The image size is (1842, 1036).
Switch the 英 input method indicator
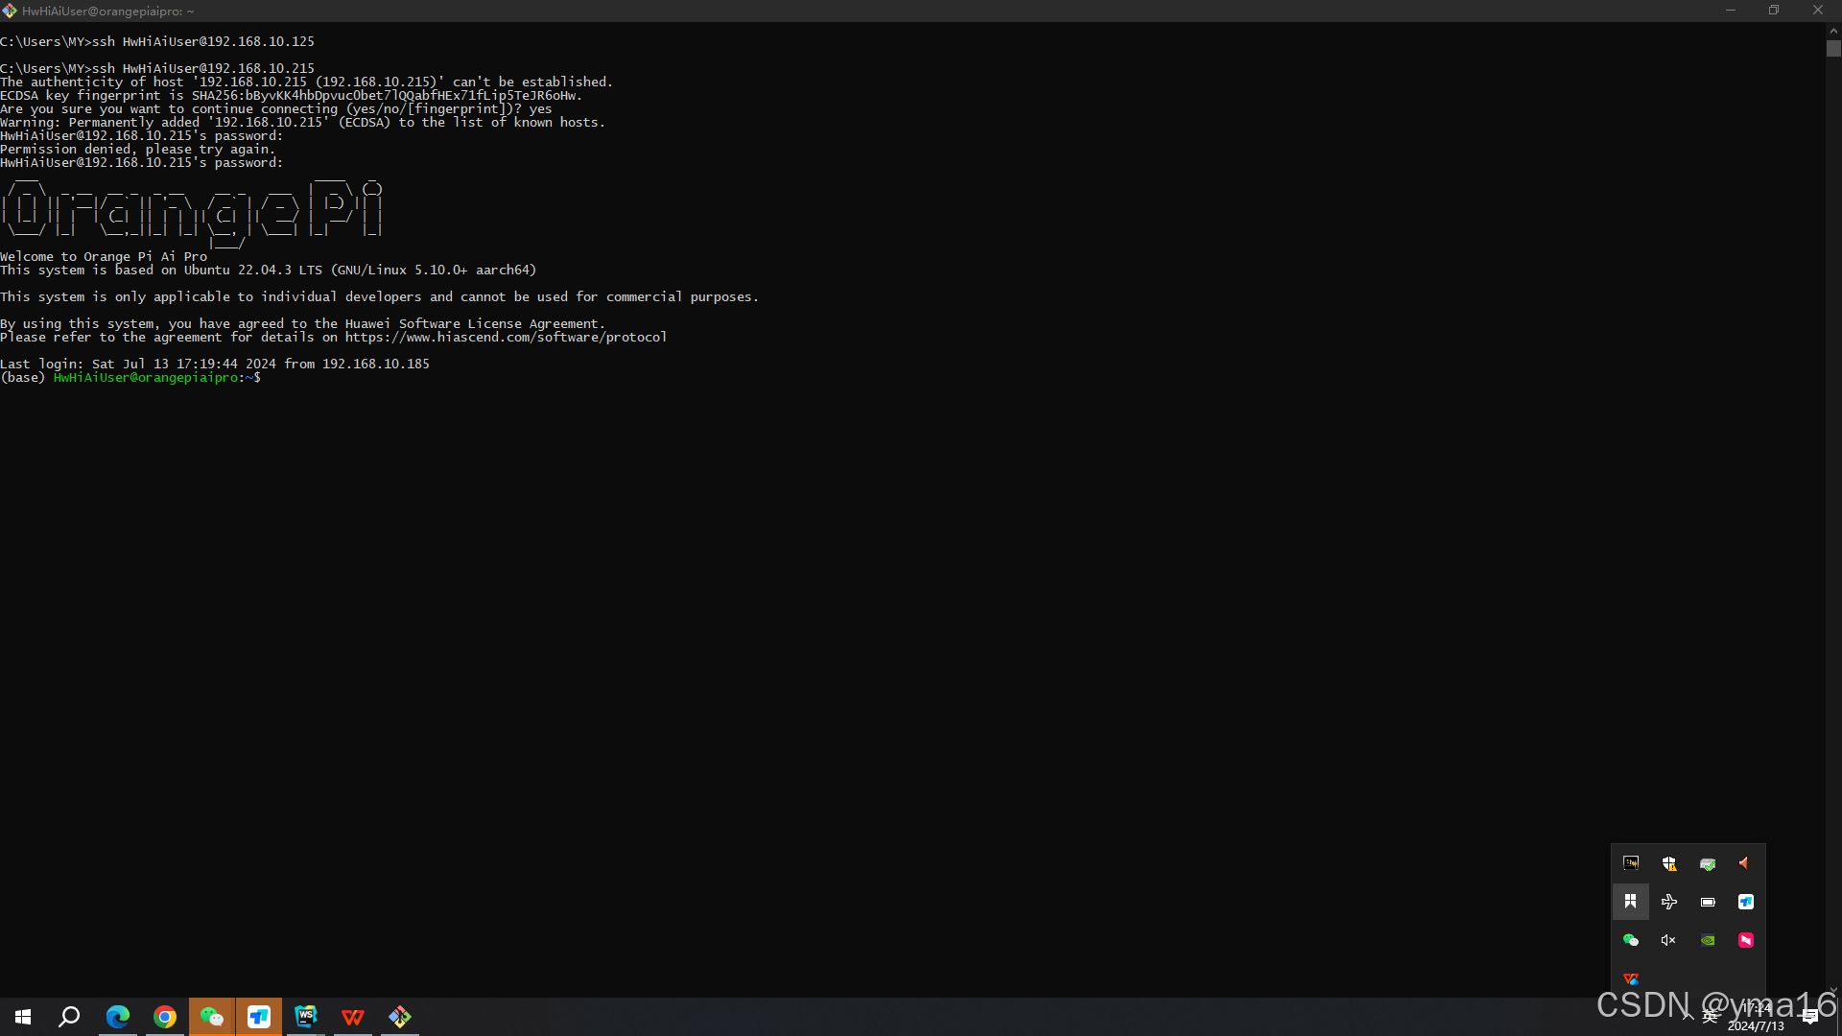point(1710,1017)
